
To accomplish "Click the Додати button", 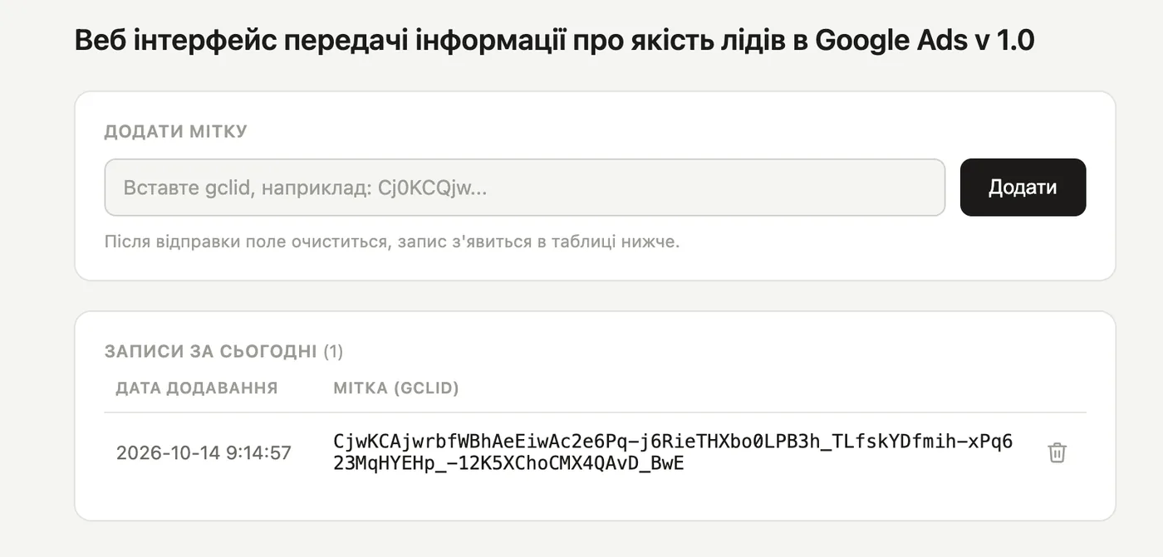I will [1023, 188].
